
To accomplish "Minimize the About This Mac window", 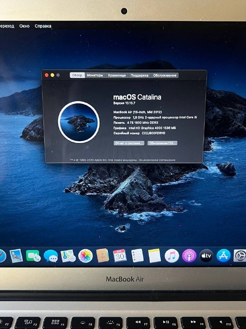I will point(52,75).
